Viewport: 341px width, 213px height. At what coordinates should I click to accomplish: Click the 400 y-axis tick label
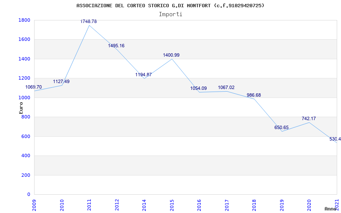point(26,155)
